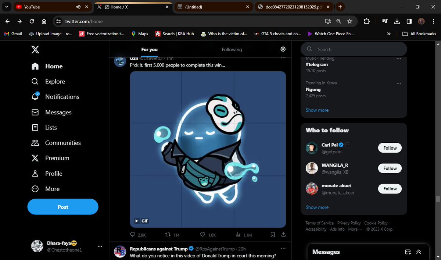Open options for the #telegram trend
441x260 pixels.
click(399, 59)
